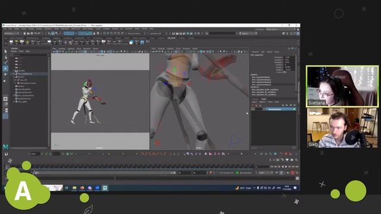Click the blue Facebook-style shelf icon

coord(142,42)
